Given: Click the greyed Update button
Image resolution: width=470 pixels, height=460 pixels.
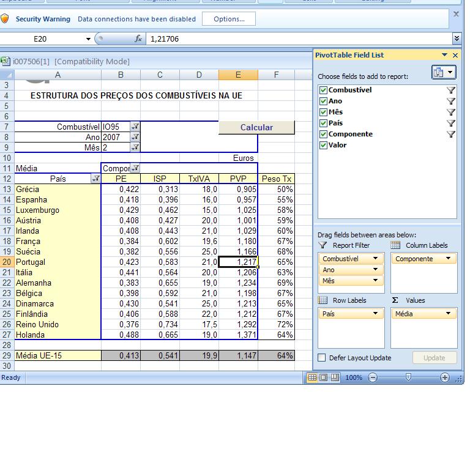Looking at the screenshot, I should point(435,358).
